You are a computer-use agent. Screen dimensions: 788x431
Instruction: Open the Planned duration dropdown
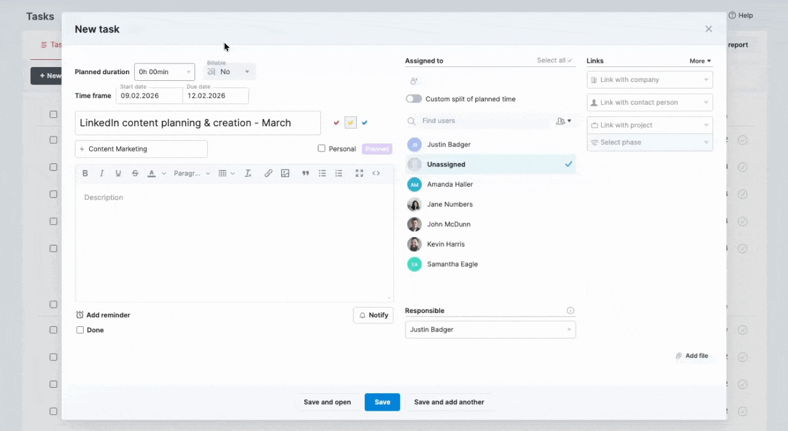(165, 72)
